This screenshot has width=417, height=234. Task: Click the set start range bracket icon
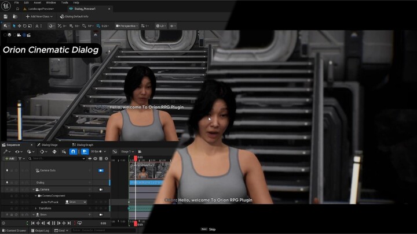pos(27,223)
